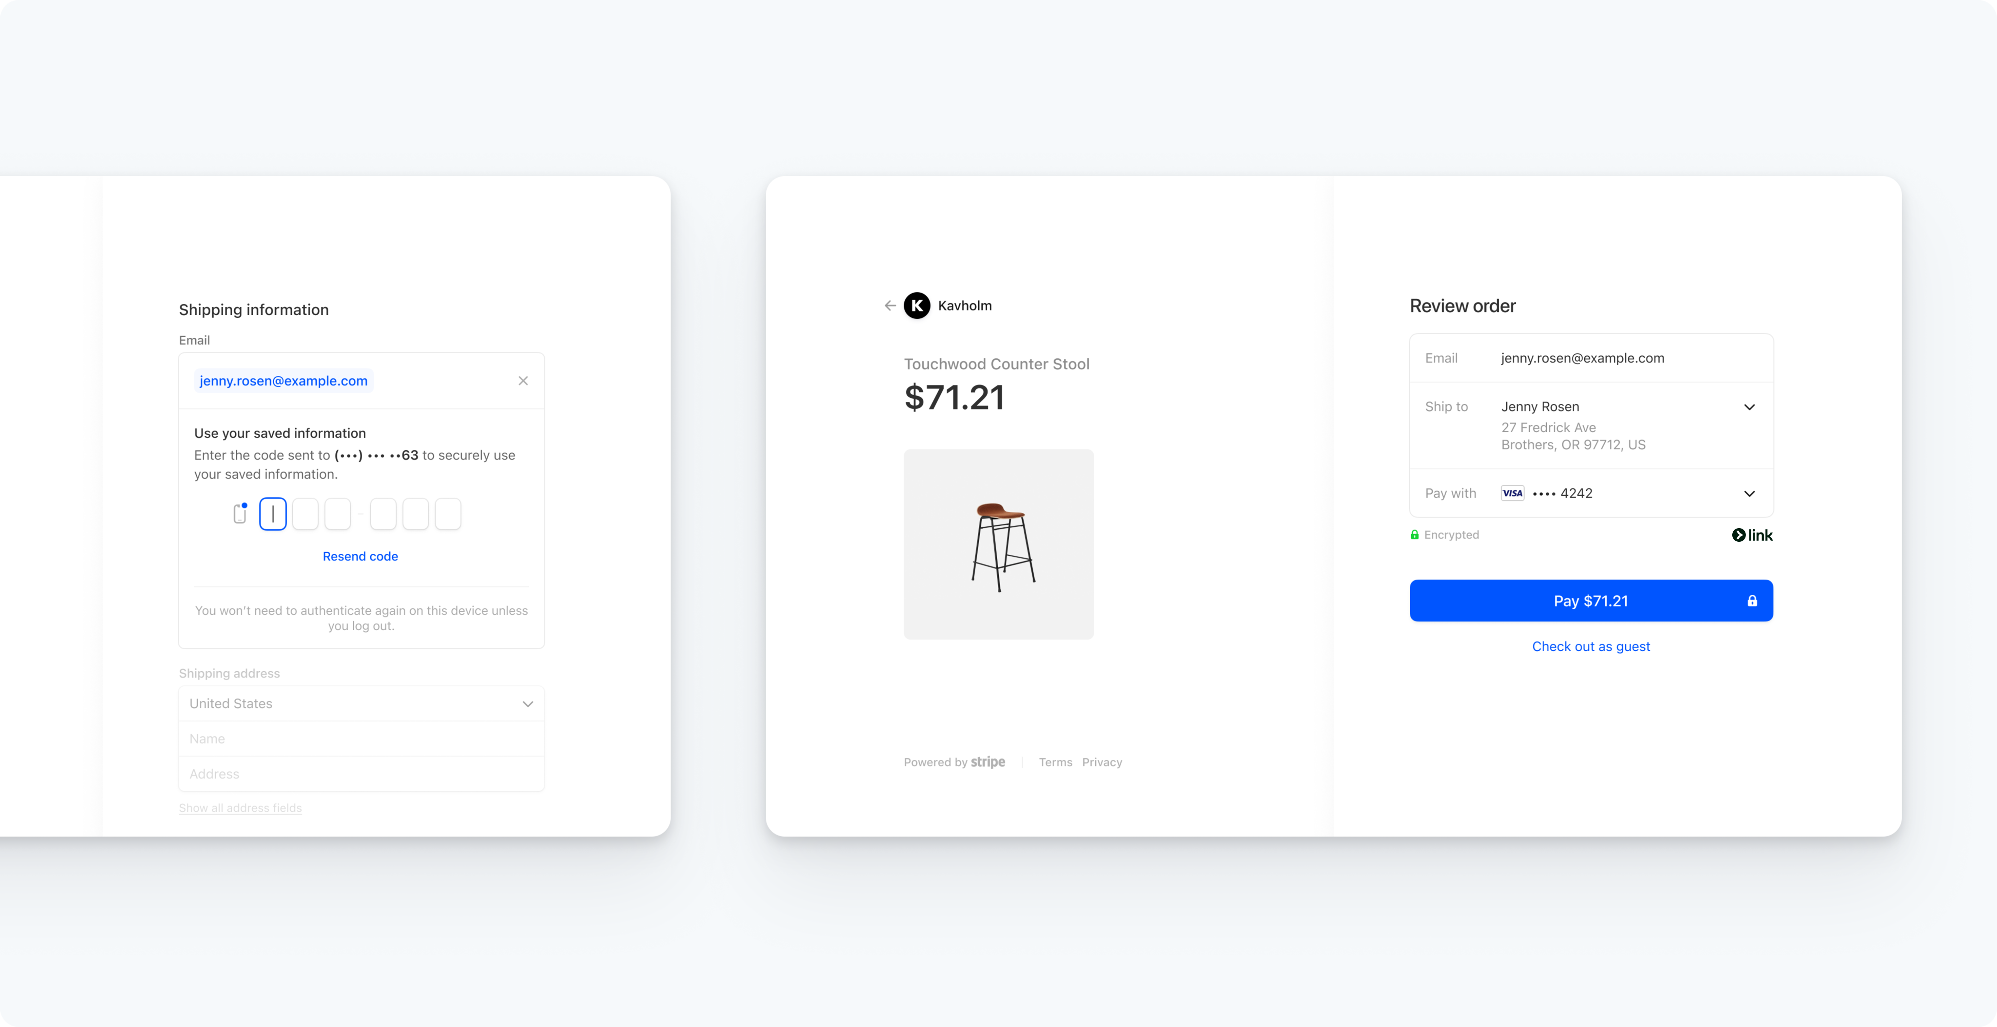The width and height of the screenshot is (1997, 1027).
Task: Click the Name address input field
Action: click(361, 737)
